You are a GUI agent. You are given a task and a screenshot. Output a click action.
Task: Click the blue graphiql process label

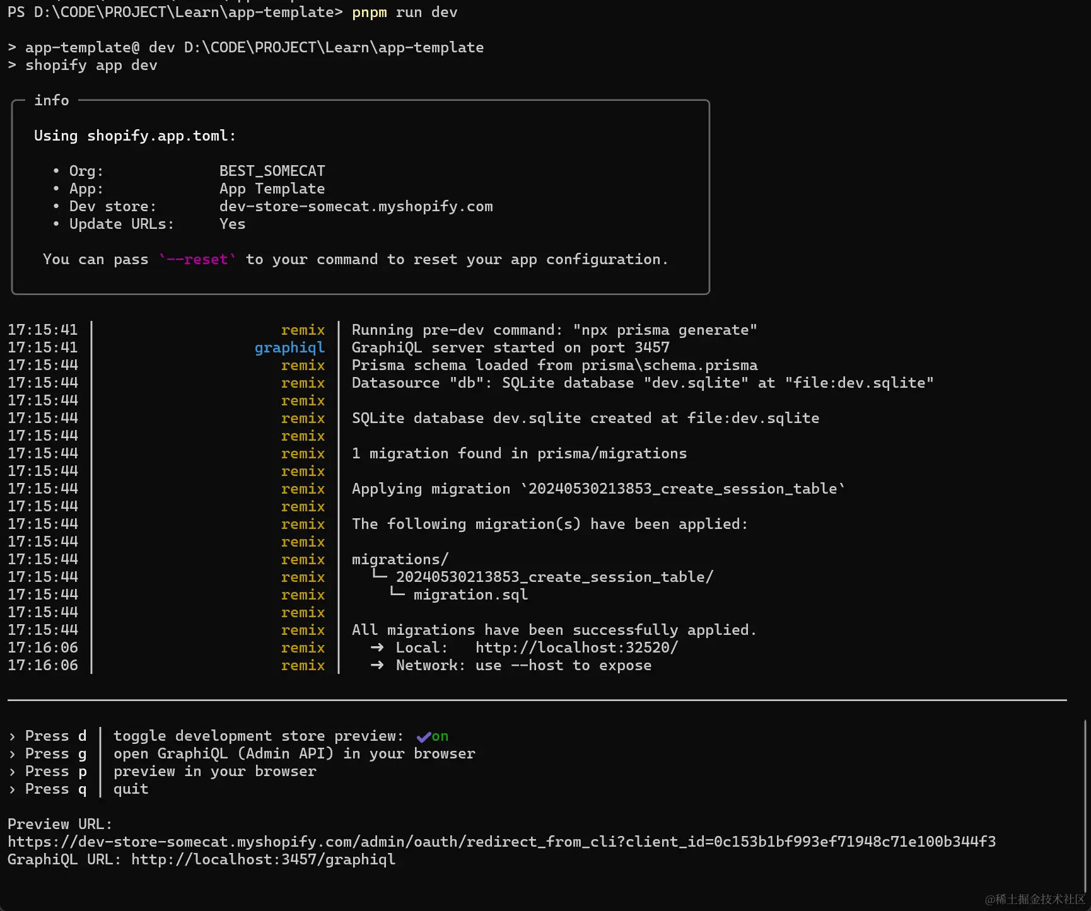pos(289,347)
